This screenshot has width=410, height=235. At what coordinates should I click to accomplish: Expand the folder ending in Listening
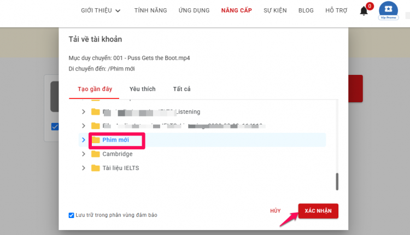[x=84, y=111]
